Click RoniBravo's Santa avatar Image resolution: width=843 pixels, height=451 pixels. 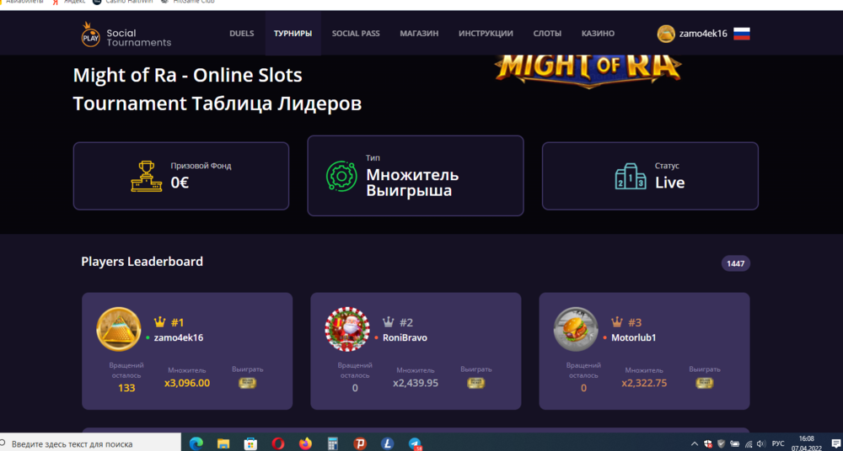347,329
